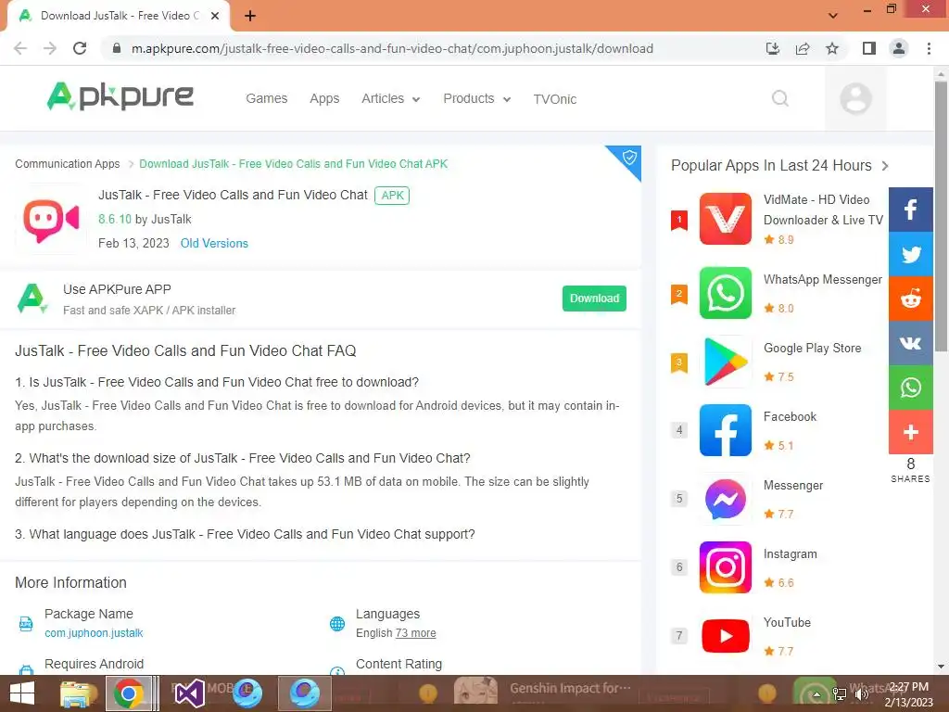Click the Google Play Store app icon
This screenshot has height=712, width=949.
point(725,362)
